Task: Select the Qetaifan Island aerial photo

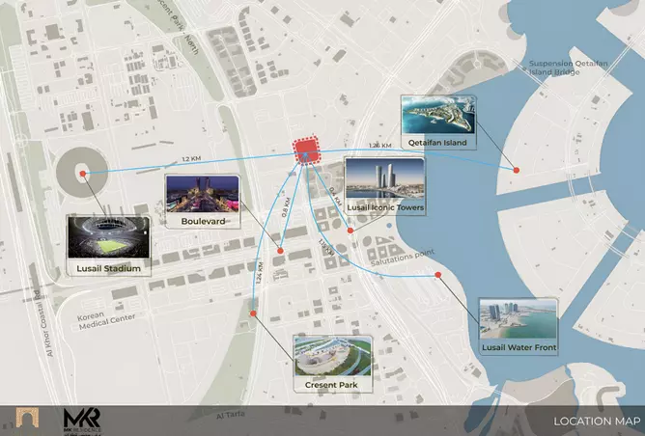Action: coord(438,116)
